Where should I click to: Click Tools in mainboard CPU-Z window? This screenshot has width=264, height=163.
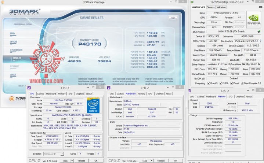[145, 161]
